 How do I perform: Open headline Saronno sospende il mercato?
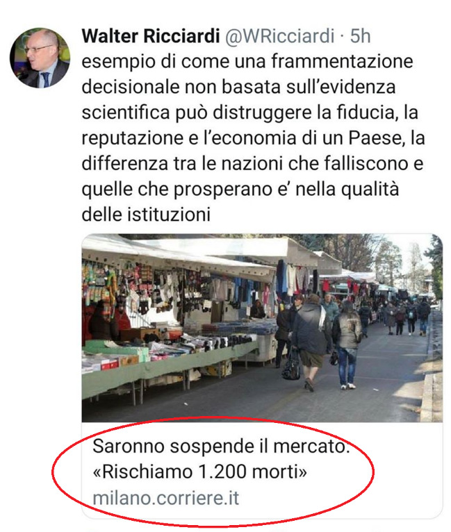pyautogui.click(x=221, y=446)
